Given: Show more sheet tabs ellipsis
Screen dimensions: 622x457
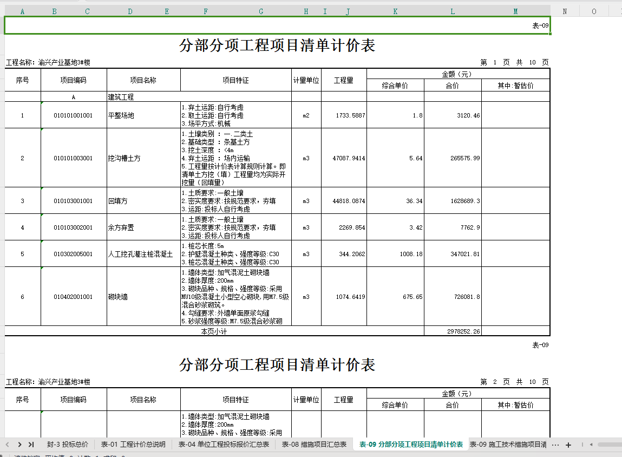Looking at the screenshot, I should tap(555, 445).
